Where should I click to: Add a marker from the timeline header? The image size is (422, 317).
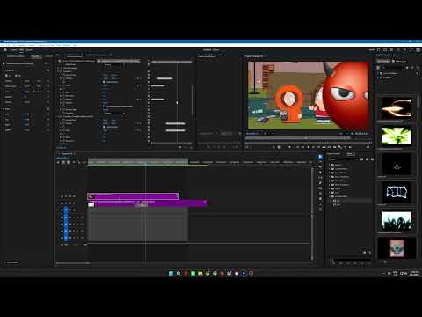[74, 162]
